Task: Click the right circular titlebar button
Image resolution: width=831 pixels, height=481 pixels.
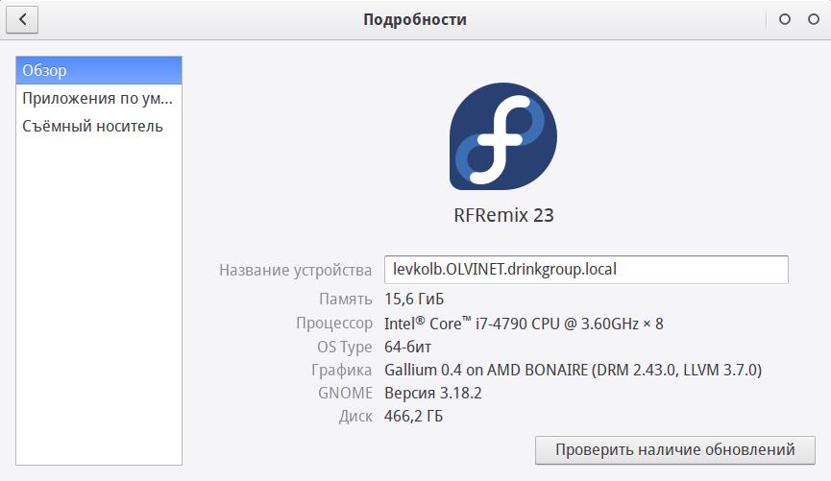Action: 814,19
